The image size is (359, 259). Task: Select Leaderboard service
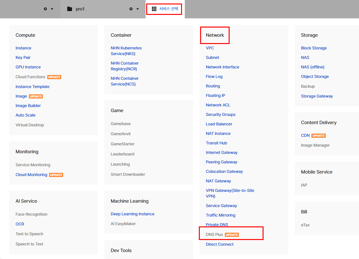(122, 154)
